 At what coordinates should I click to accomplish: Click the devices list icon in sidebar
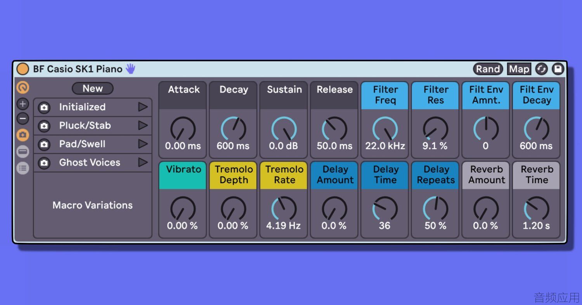pyautogui.click(x=23, y=168)
